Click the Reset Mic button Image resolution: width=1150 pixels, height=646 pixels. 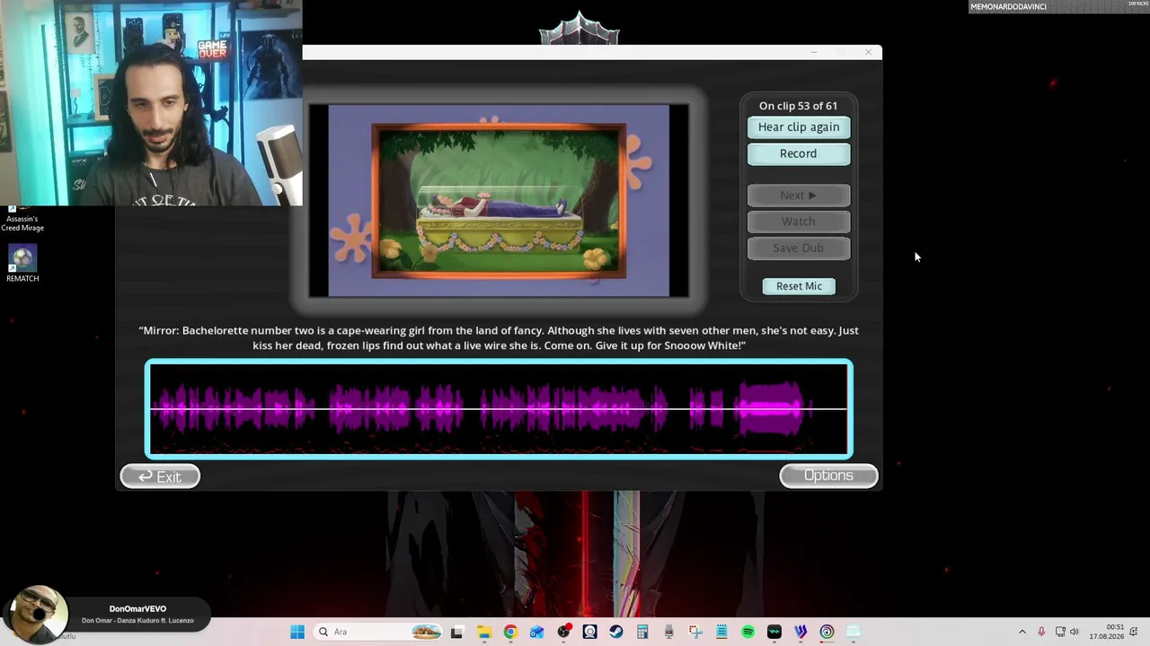point(799,286)
